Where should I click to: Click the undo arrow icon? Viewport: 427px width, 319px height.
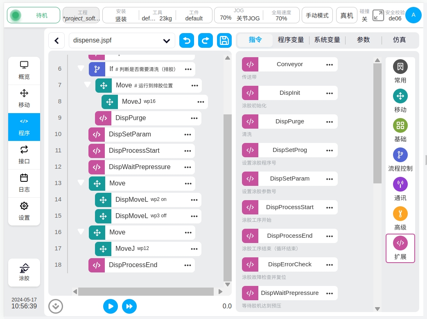point(187,40)
